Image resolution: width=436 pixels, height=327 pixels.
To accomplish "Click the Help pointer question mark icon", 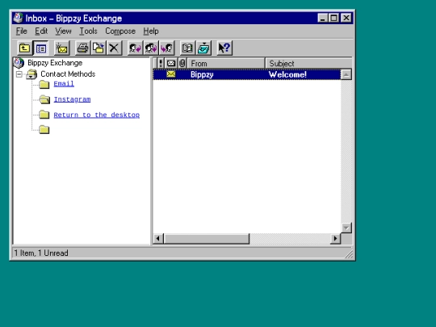I will [224, 48].
